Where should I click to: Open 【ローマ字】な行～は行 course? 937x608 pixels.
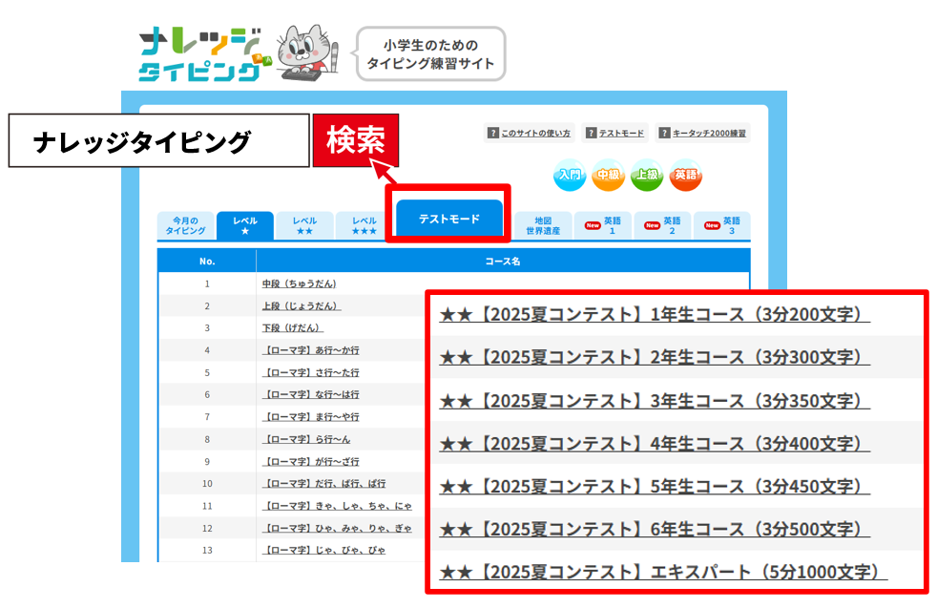pyautogui.click(x=311, y=394)
